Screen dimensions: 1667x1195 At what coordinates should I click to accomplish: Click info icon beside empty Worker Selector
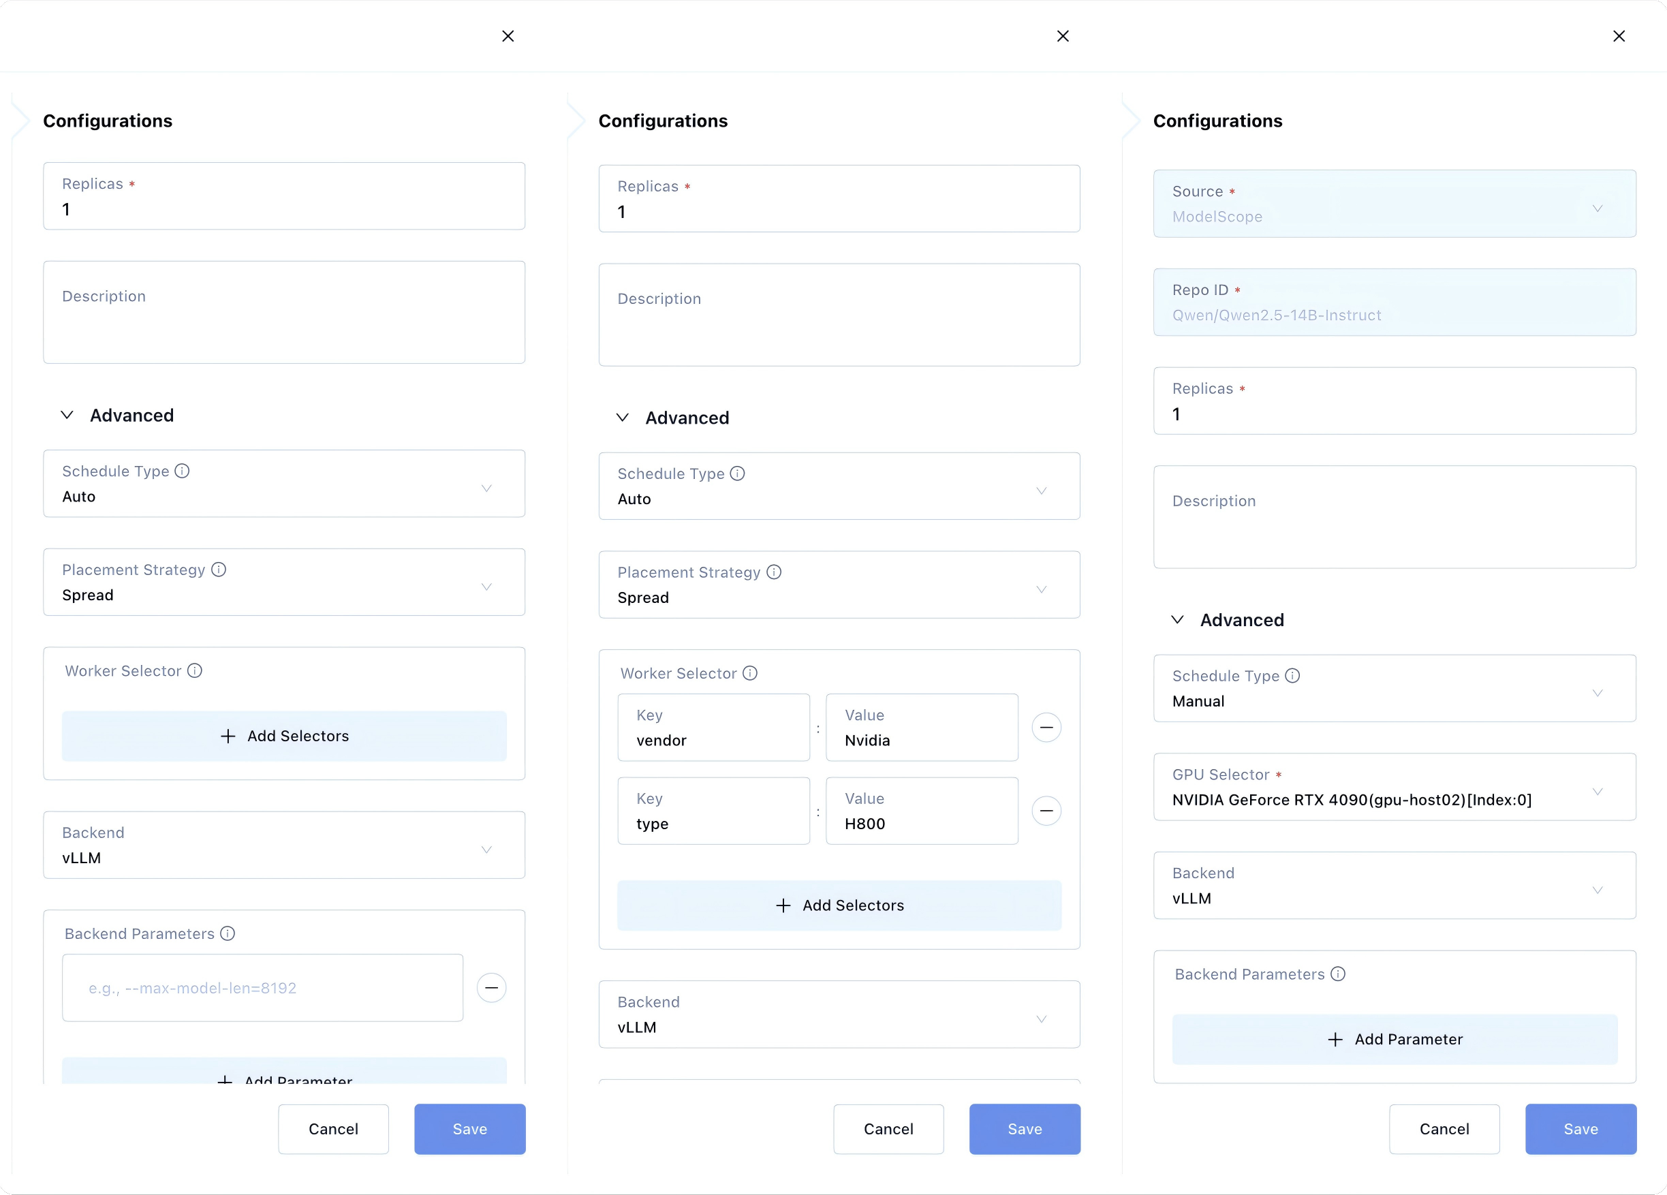click(x=194, y=670)
